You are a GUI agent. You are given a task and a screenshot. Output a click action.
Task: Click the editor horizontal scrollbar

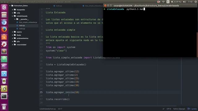pyautogui.click(x=111, y=106)
